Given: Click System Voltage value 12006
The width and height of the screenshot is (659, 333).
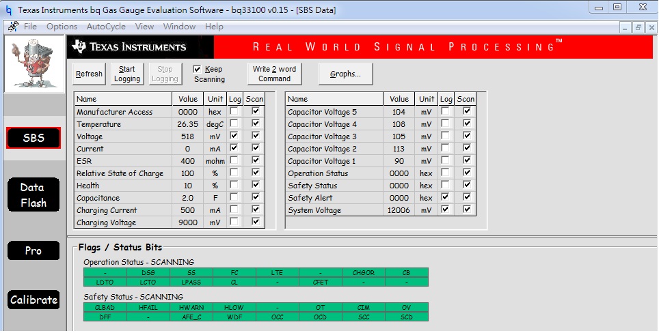Looking at the screenshot, I should point(399,211).
